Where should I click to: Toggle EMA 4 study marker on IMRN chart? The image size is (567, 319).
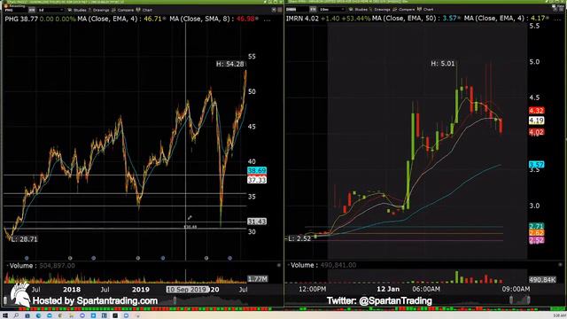click(x=548, y=18)
